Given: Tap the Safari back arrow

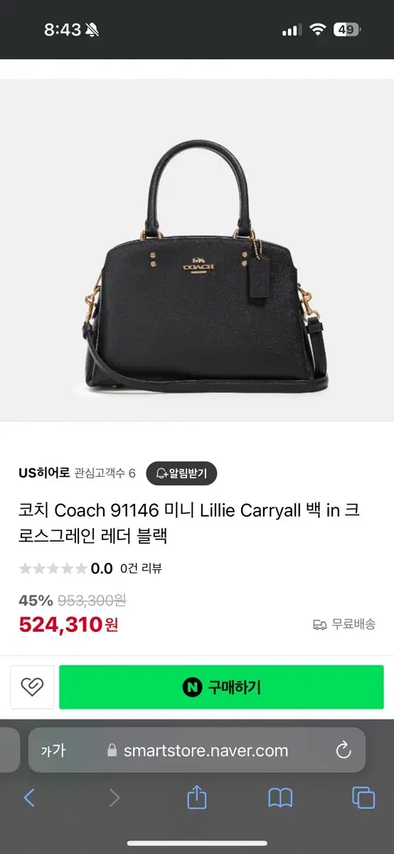Looking at the screenshot, I should (x=29, y=798).
